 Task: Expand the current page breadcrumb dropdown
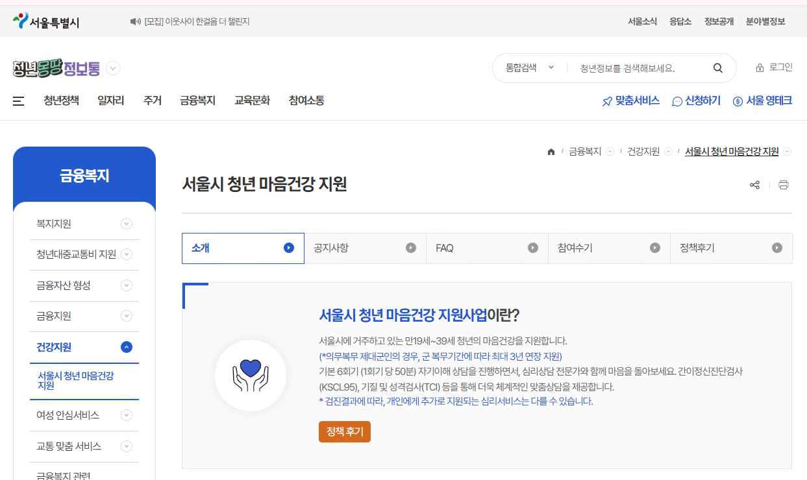pos(788,152)
